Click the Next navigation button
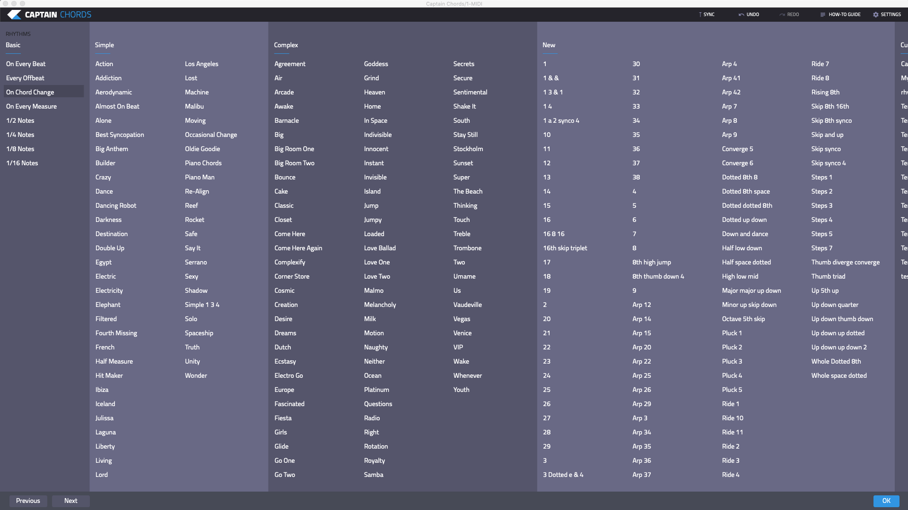 [70, 500]
